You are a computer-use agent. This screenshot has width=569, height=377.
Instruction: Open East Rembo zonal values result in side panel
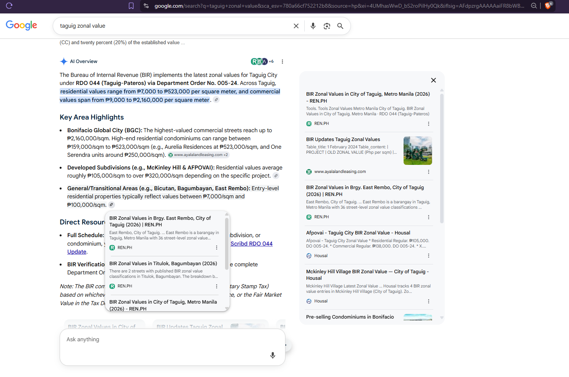click(x=365, y=191)
